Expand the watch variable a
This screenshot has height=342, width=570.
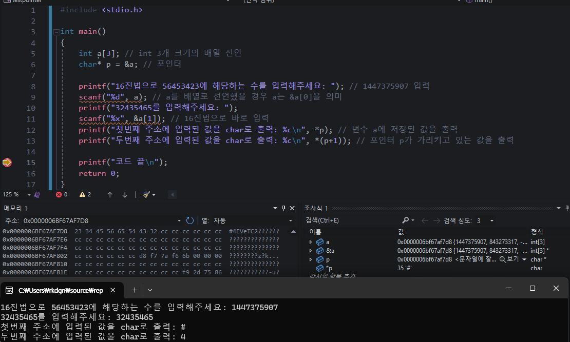(311, 242)
